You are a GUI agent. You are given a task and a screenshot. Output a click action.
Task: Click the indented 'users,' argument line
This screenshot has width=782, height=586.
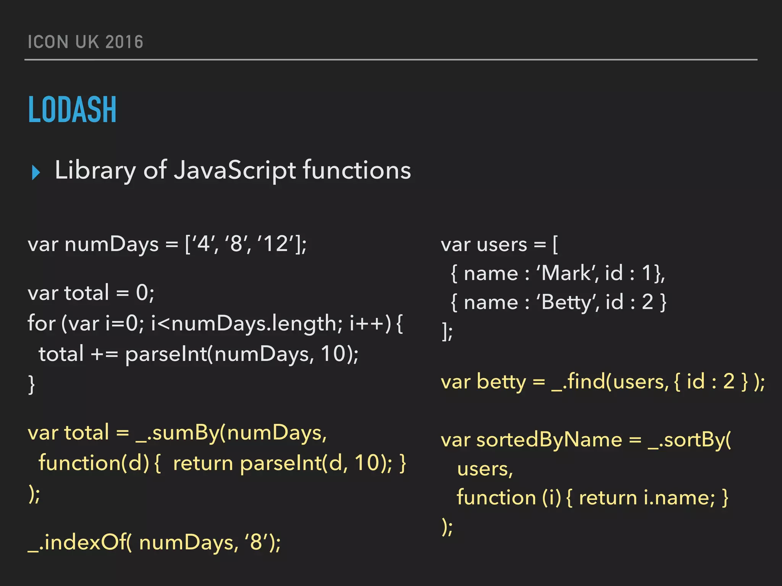pyautogui.click(x=485, y=469)
